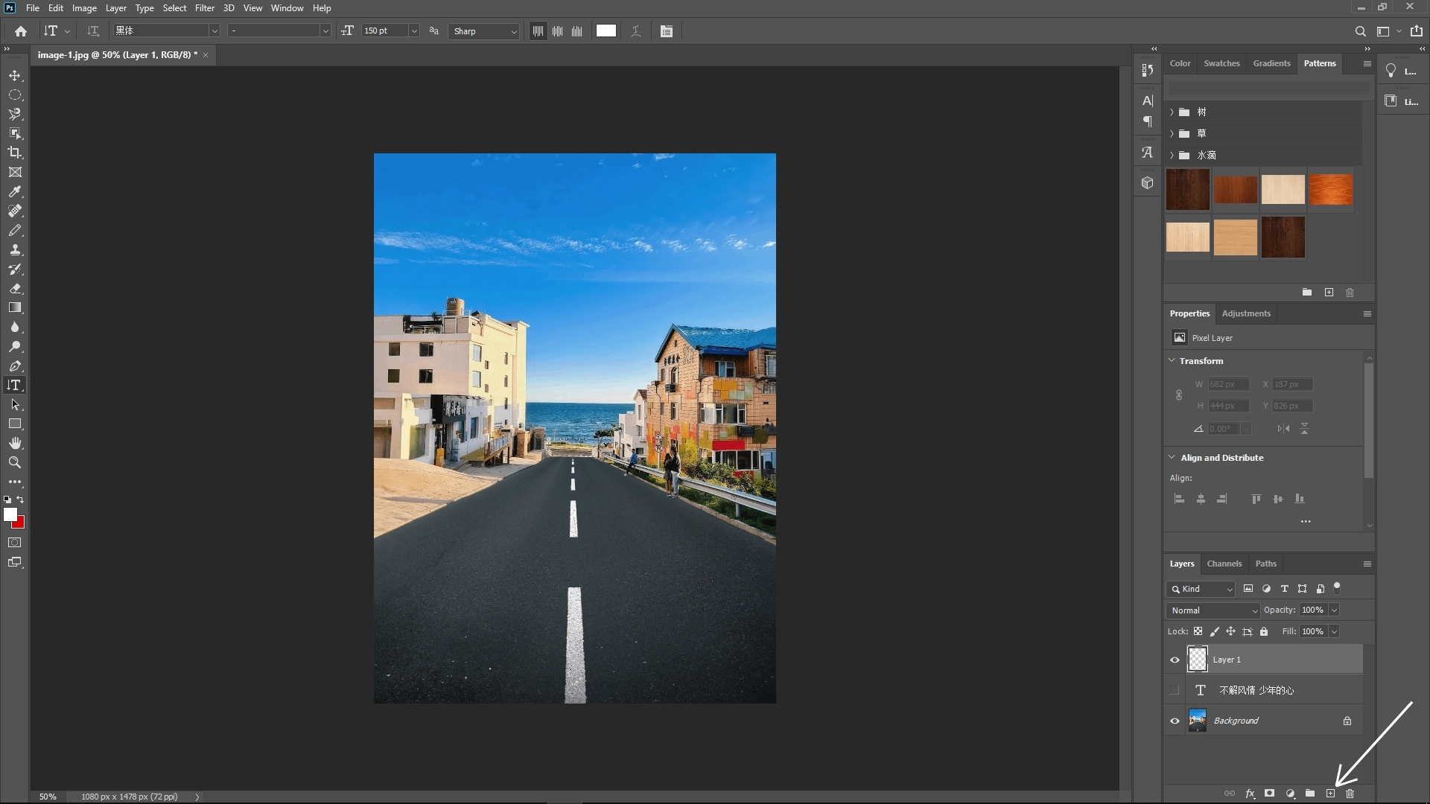Open the Layers panel menu

pos(1367,564)
